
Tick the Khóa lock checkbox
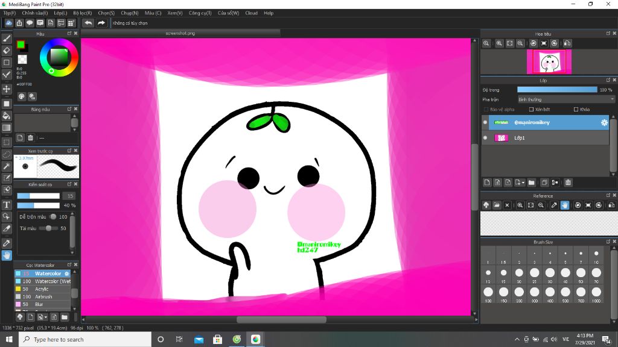point(576,110)
